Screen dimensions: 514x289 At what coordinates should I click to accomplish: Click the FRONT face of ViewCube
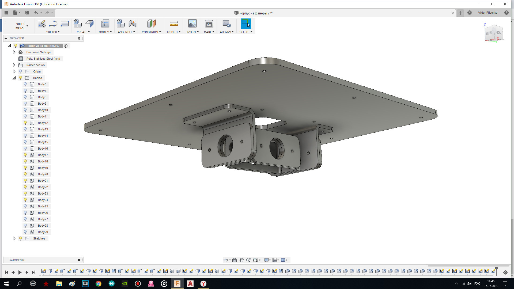tap(489, 33)
